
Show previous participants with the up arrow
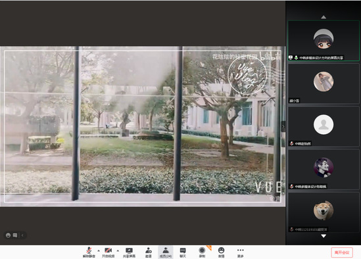point(324,17)
